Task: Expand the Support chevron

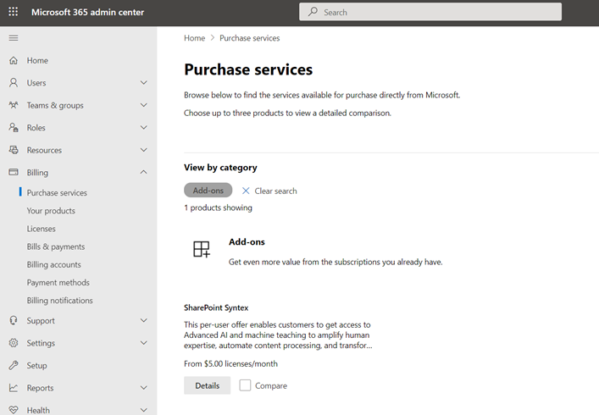Action: pyautogui.click(x=144, y=320)
